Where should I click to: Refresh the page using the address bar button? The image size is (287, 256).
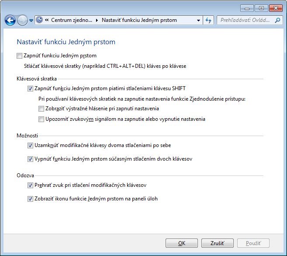(x=208, y=20)
